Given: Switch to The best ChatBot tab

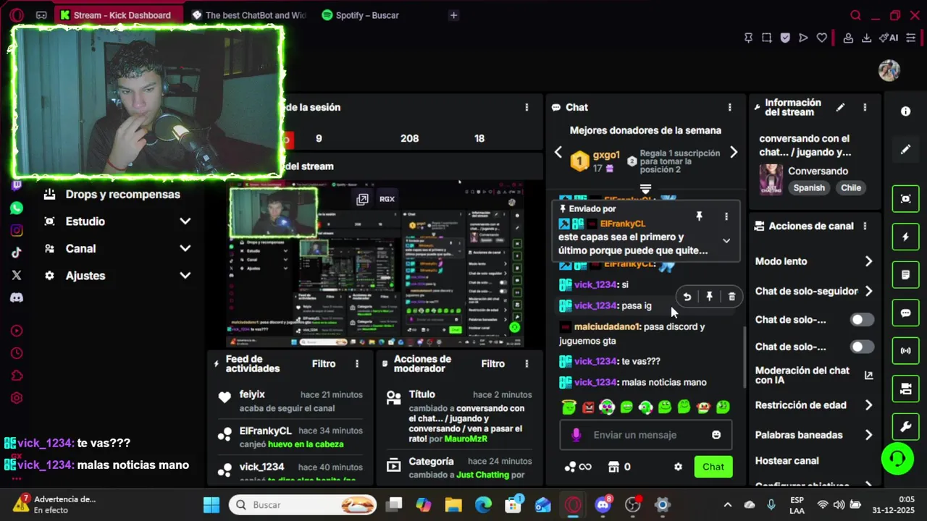Looking at the screenshot, I should click(248, 15).
